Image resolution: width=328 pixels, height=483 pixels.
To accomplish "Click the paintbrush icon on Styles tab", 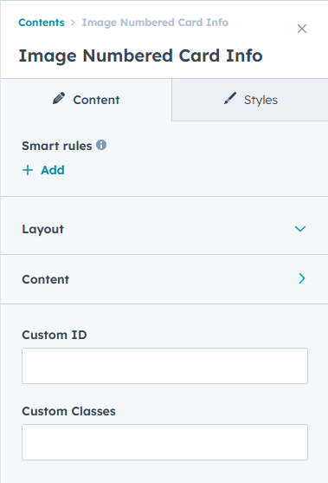I will point(230,98).
